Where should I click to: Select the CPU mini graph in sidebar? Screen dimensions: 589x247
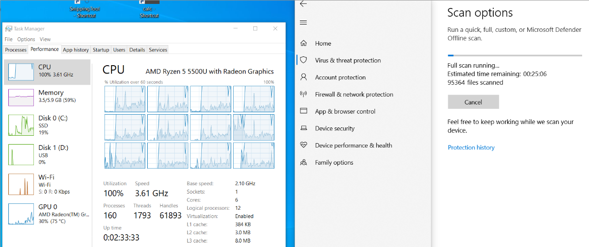point(21,72)
